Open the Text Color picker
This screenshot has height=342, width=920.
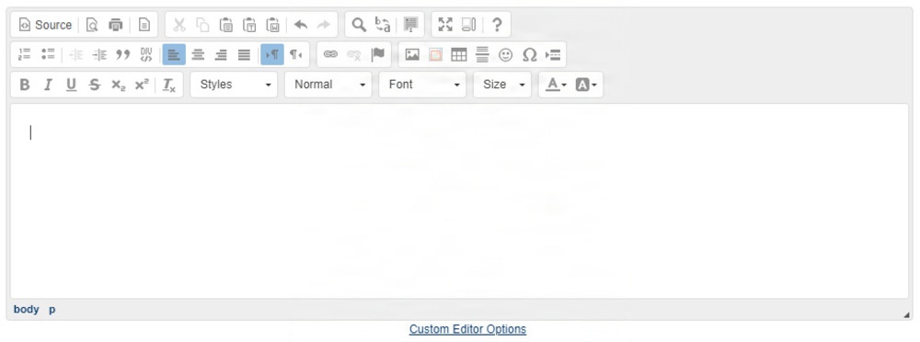(556, 85)
